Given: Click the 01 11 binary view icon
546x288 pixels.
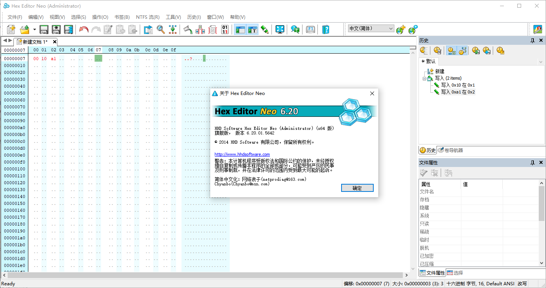Looking at the screenshot, I should click(225, 29).
